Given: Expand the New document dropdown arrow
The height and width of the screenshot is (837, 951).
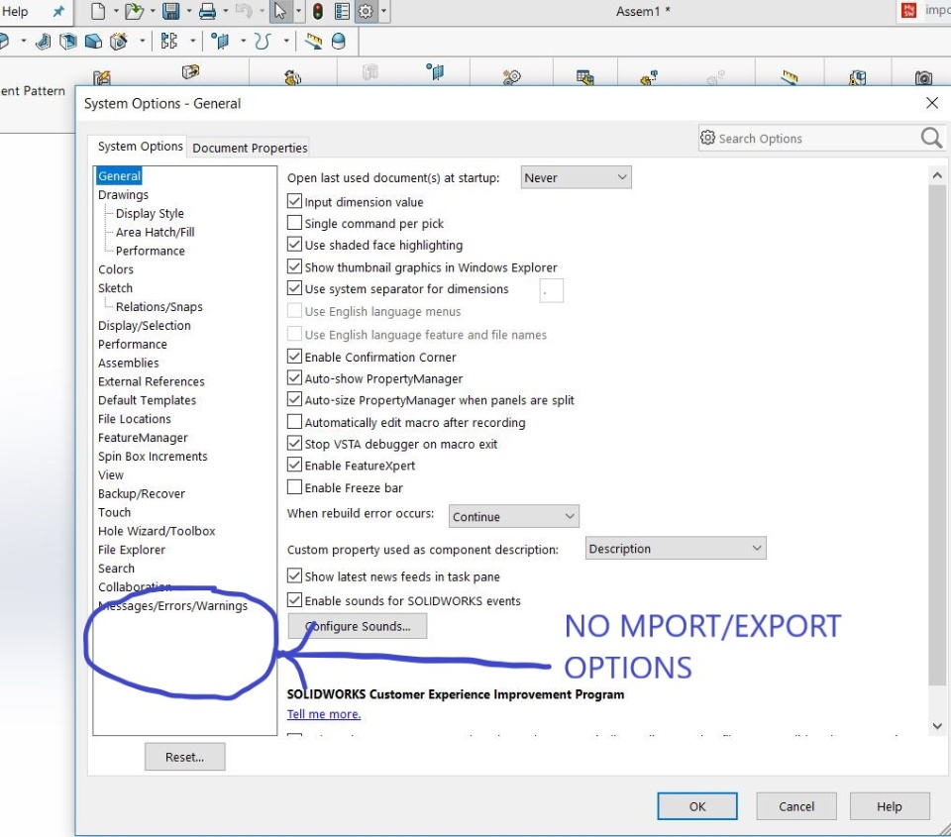Looking at the screenshot, I should point(115,11).
